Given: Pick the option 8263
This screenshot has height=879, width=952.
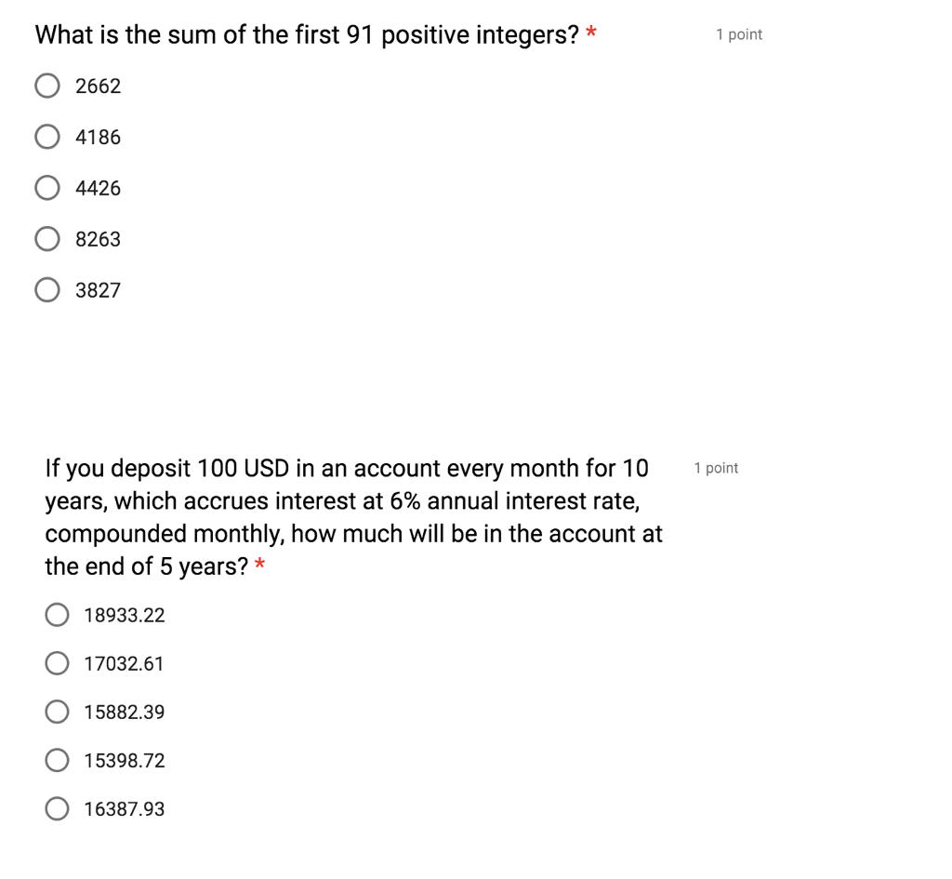Looking at the screenshot, I should pyautogui.click(x=47, y=239).
